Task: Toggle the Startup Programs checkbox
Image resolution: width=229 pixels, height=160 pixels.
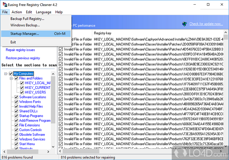Action: [16, 116]
